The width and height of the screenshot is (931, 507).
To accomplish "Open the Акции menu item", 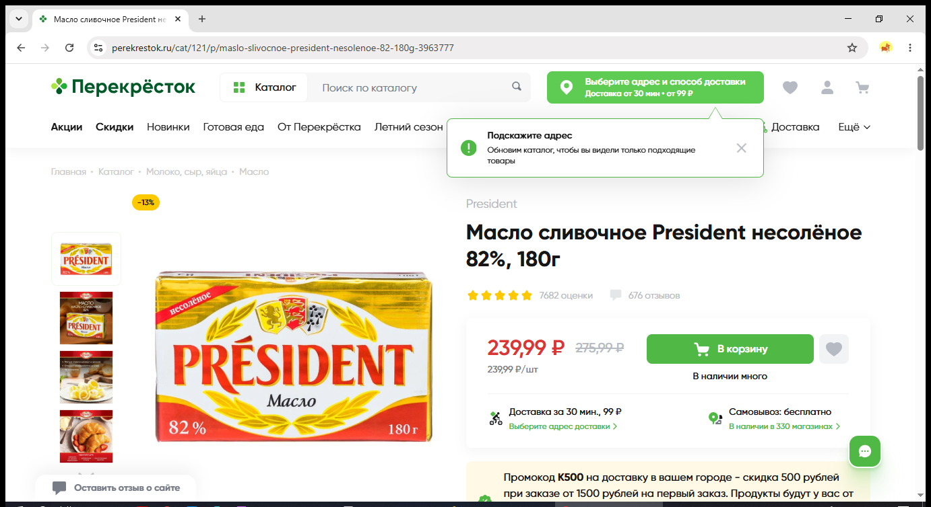I will [67, 126].
